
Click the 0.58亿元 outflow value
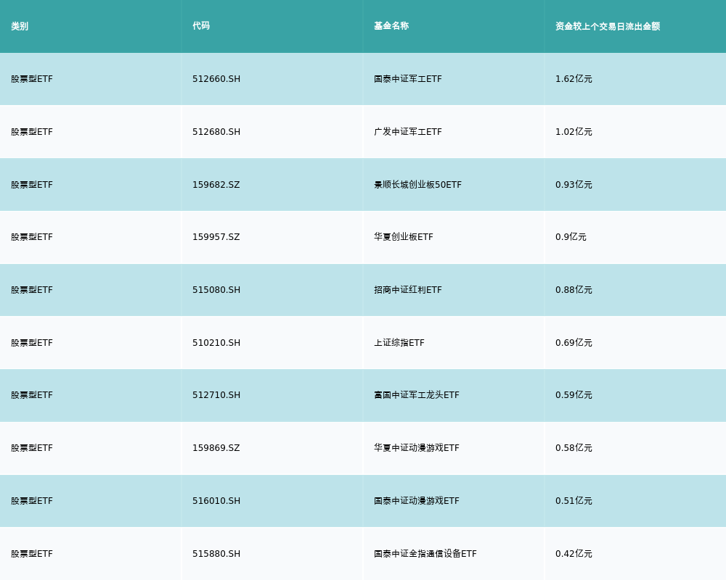(574, 448)
